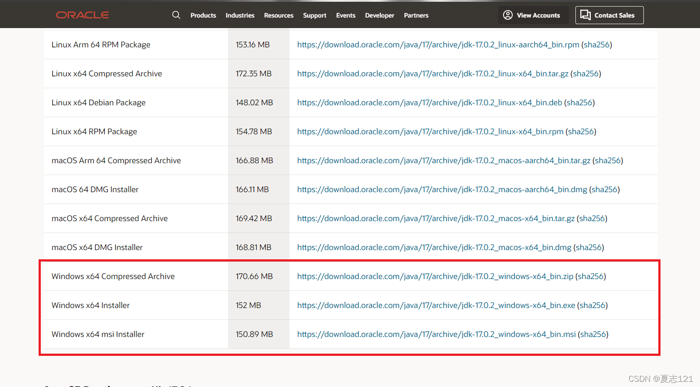This screenshot has width=700, height=387.
Task: Click the 148.02 MB size cell
Action: click(x=259, y=103)
